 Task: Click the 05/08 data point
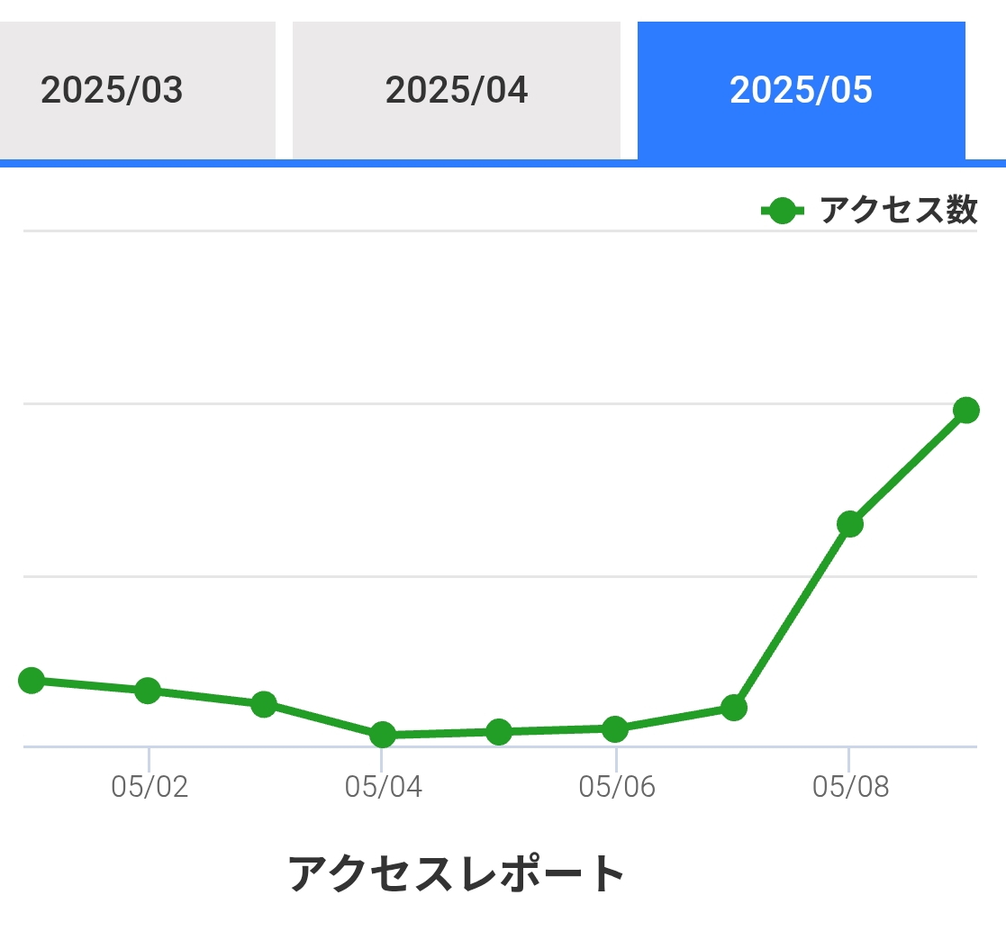[x=849, y=524]
